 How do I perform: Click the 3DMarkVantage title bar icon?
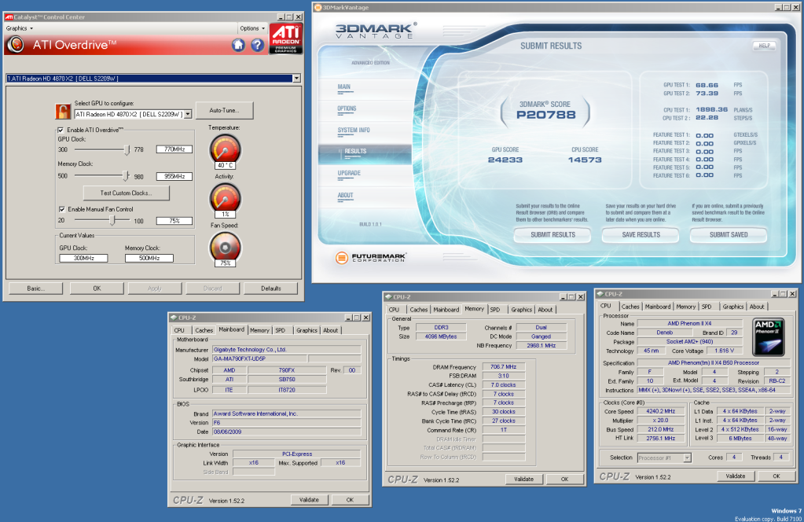point(318,7)
